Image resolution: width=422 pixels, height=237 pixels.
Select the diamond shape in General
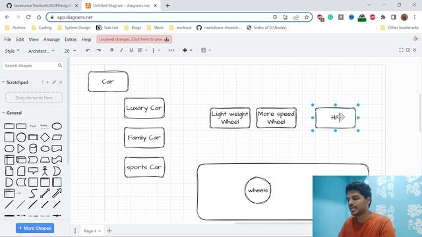coord(45,138)
